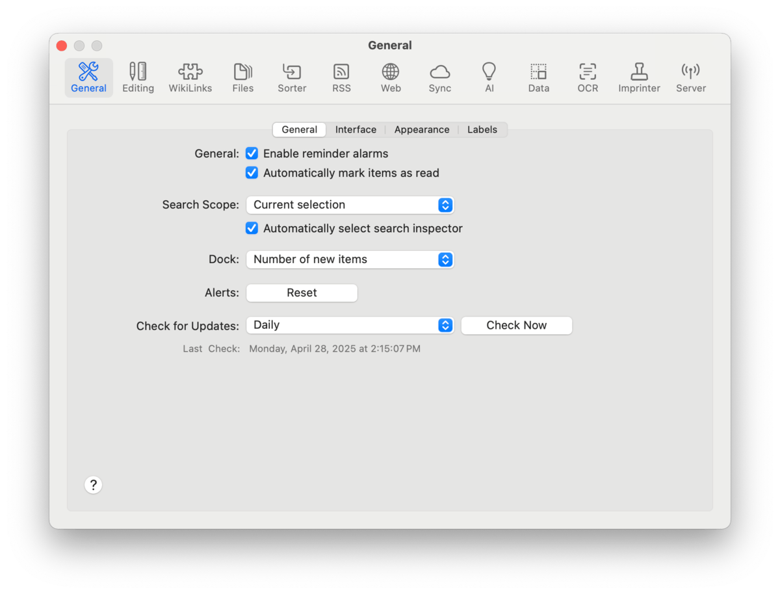This screenshot has height=594, width=780.
Task: Switch to the Interface tab
Action: (x=356, y=130)
